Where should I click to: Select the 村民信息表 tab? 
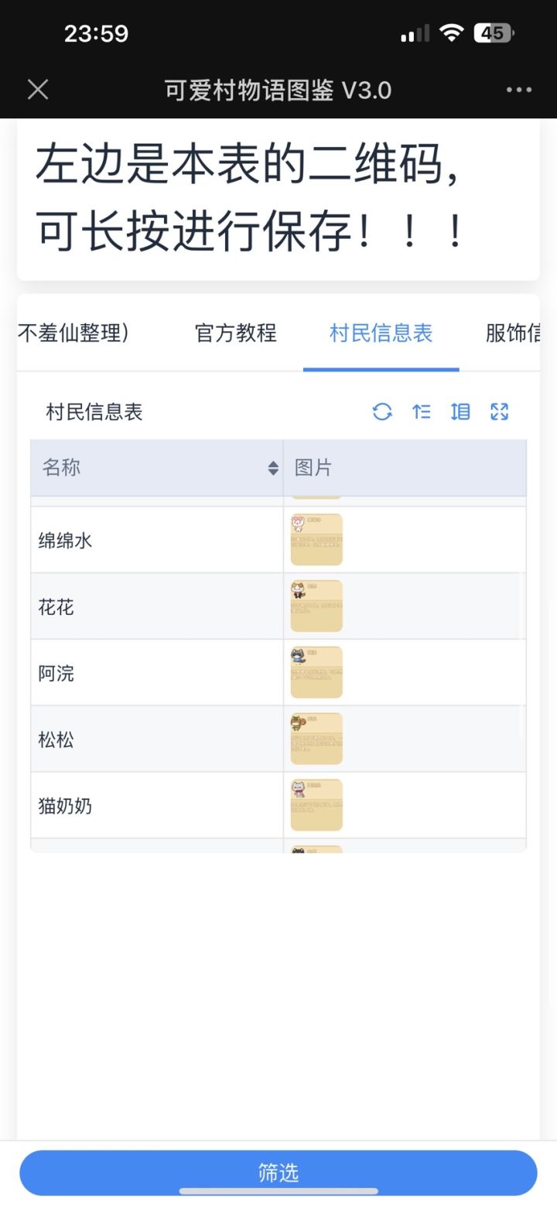381,333
